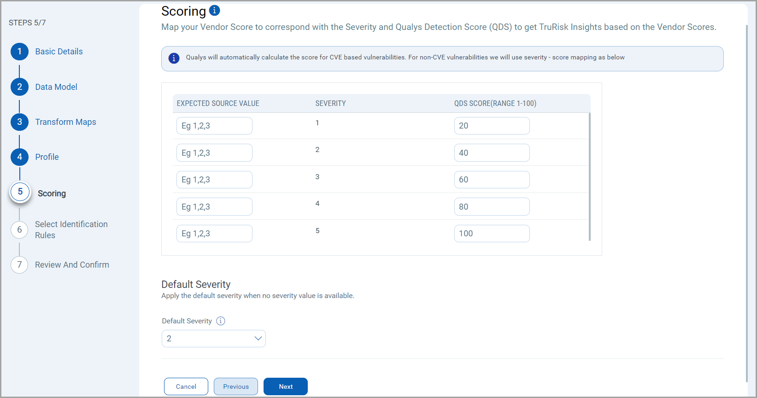Click step 4 circle icon for Profile

tap(19, 157)
